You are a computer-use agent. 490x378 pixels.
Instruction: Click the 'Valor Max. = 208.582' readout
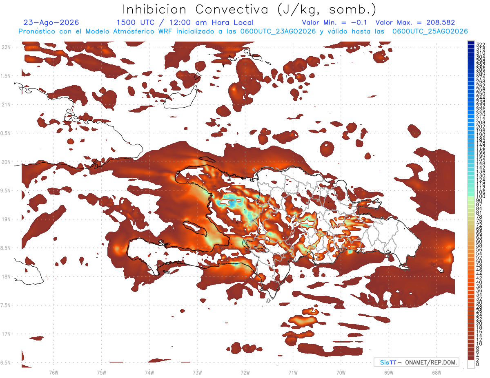tap(415, 23)
